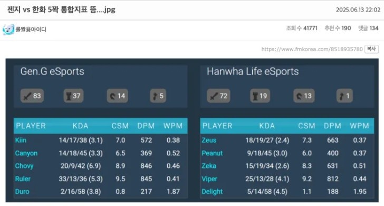This screenshot has width=384, height=206.
Task: Click Gen.G towers icon badge showing 37
Action: [x=73, y=96]
